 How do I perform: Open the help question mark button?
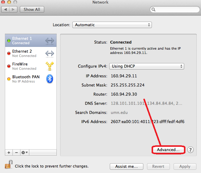(190, 150)
